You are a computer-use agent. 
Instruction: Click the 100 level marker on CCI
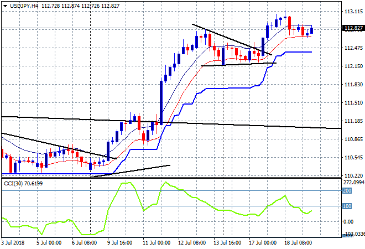347,206
